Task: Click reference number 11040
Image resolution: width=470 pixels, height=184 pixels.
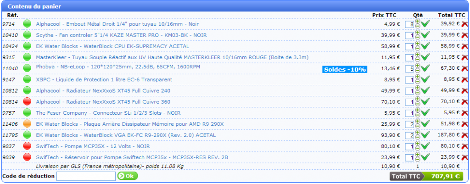Action: coord(10,69)
